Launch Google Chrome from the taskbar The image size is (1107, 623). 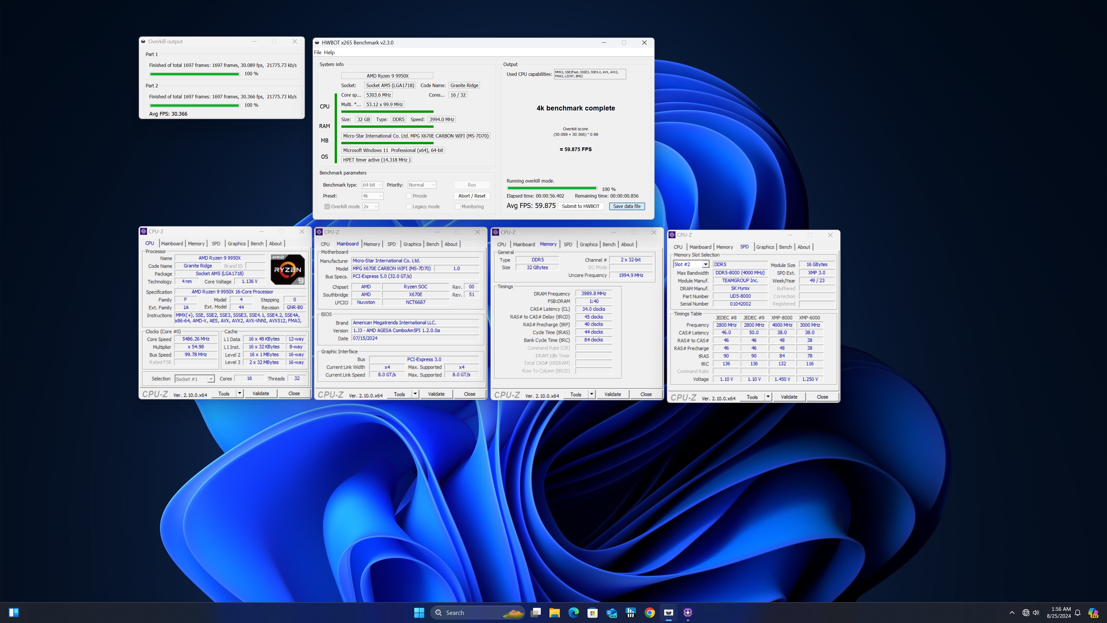(650, 613)
